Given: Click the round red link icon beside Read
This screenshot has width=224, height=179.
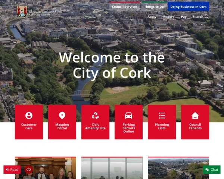Looking at the screenshot, I should point(29,169).
